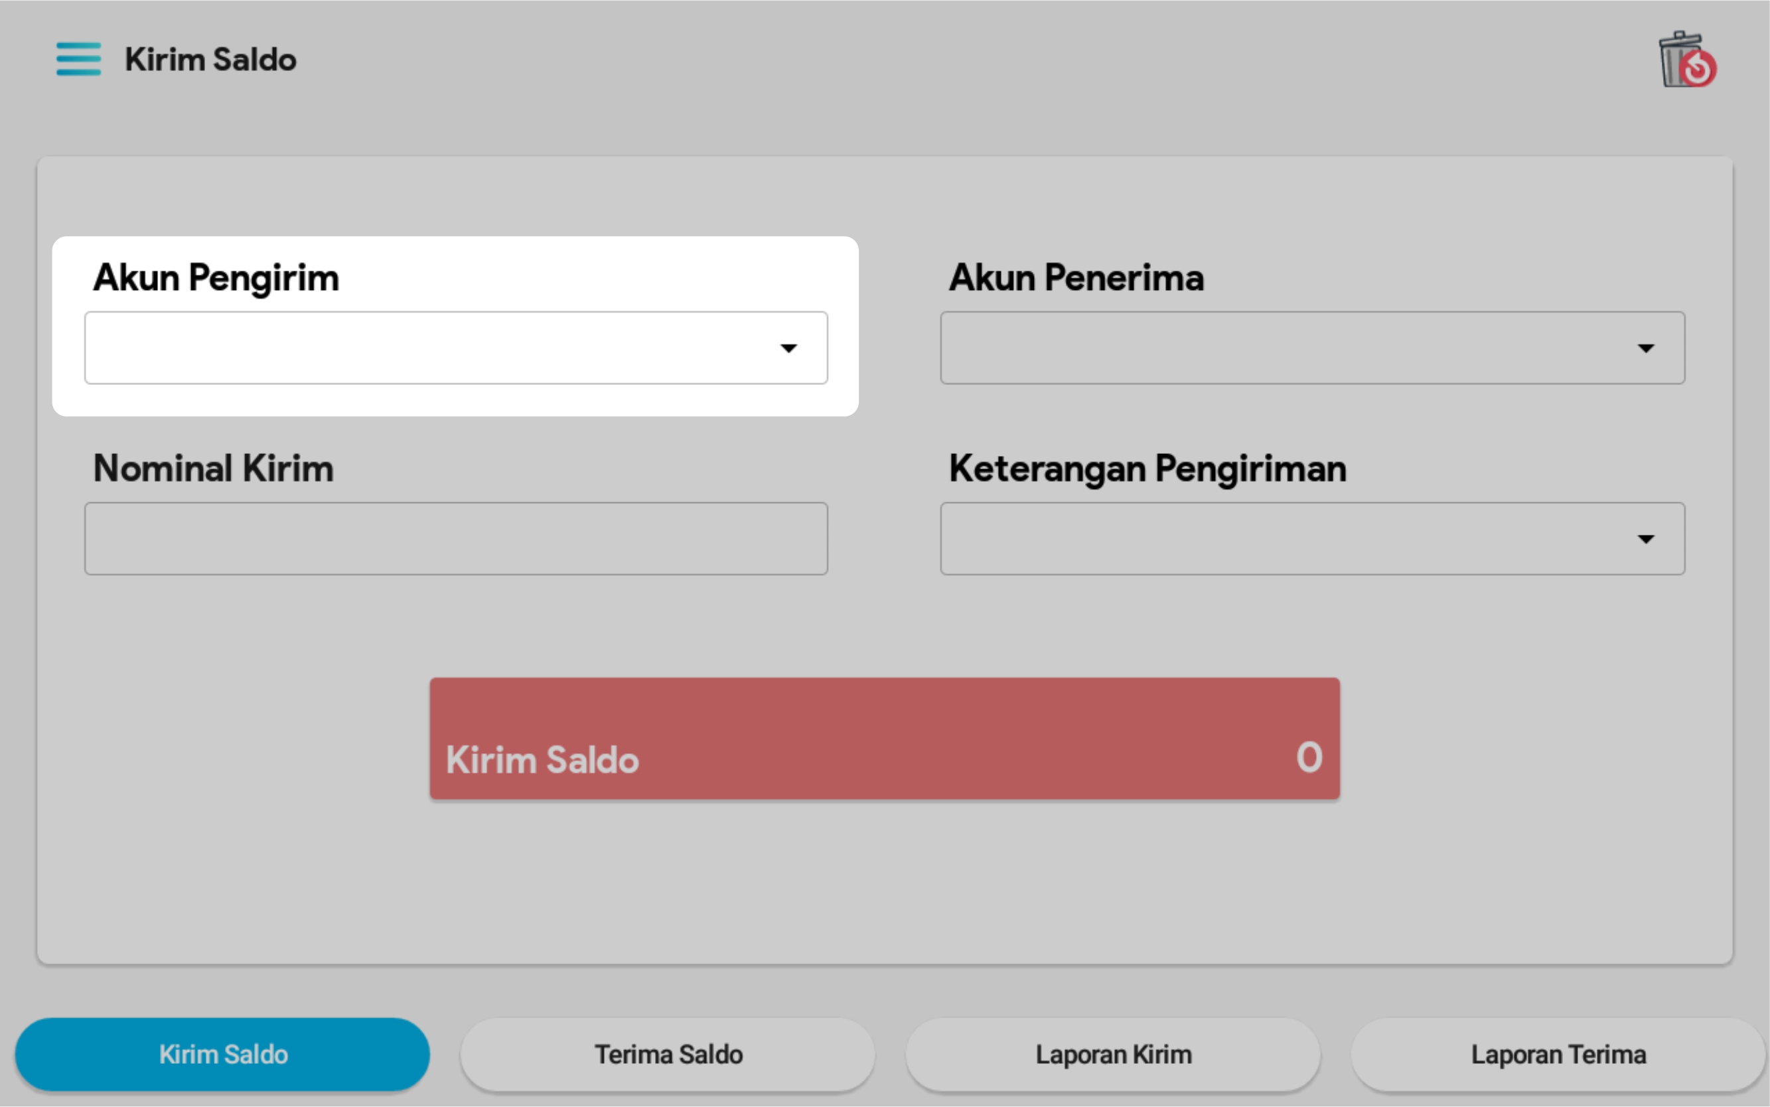
Task: Click the trash restore icon
Action: [x=1686, y=60]
